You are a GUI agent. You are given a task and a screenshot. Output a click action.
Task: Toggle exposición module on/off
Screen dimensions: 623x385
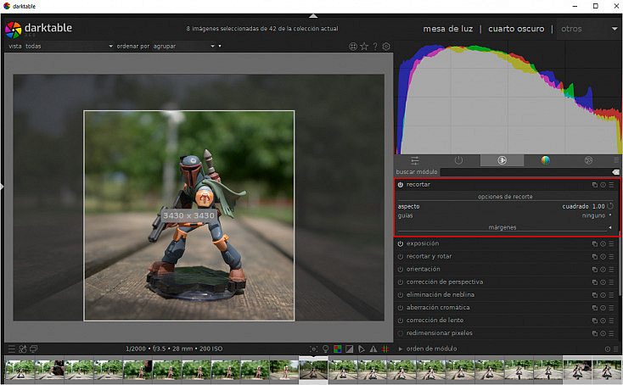[x=401, y=244]
